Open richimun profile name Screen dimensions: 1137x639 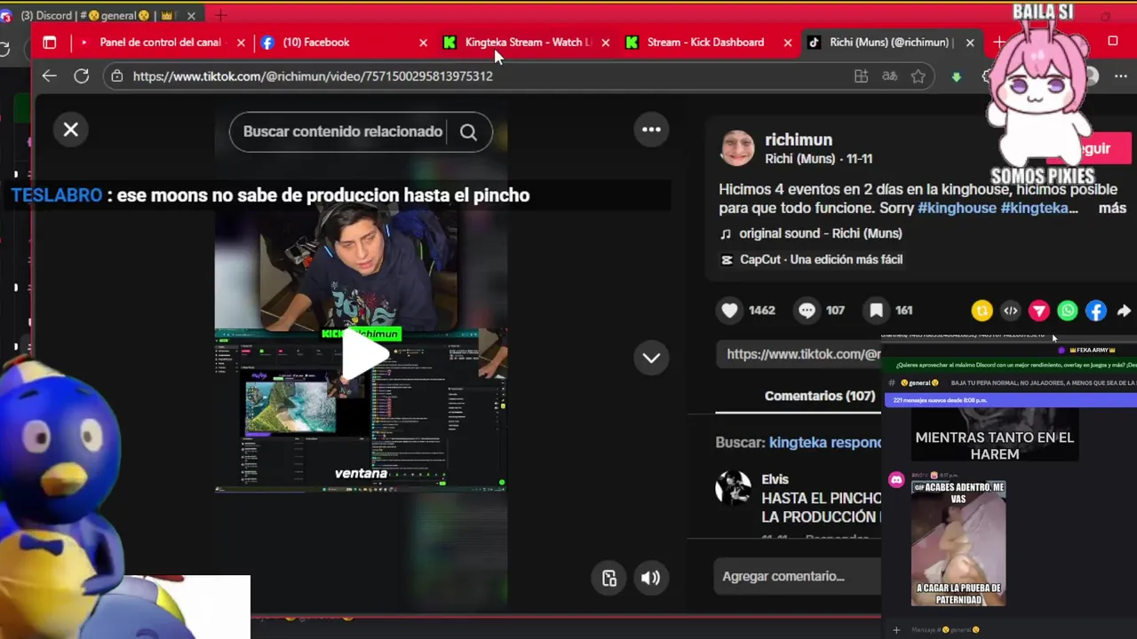coord(799,139)
